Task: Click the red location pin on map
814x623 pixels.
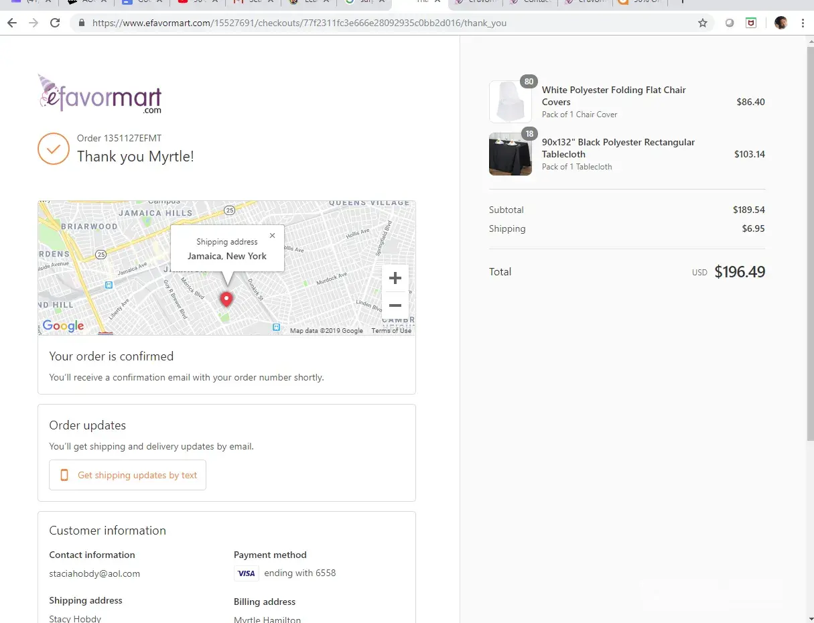Action: click(x=226, y=299)
